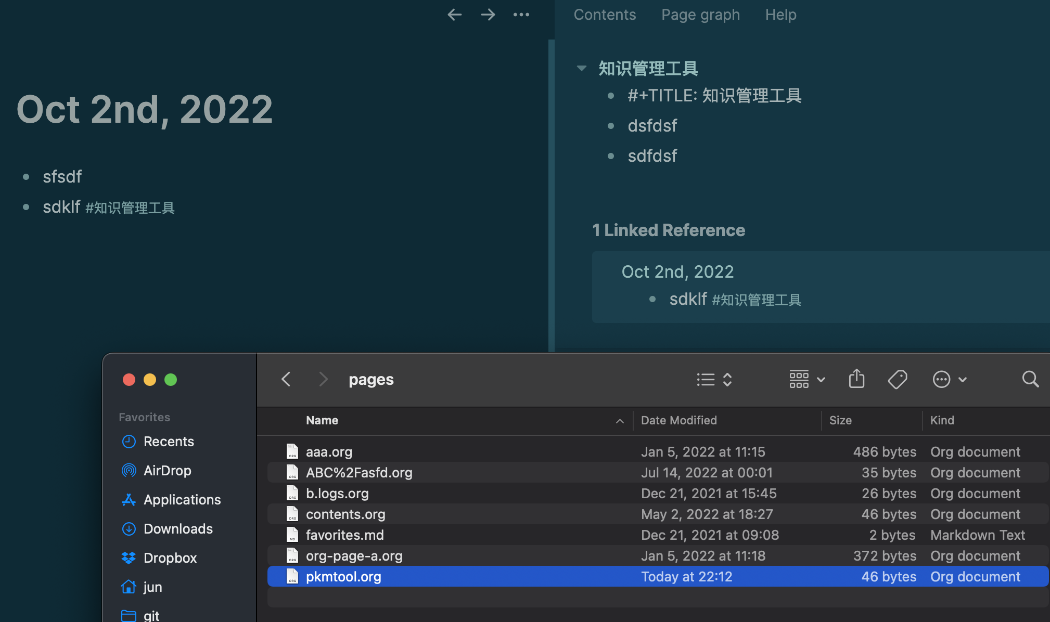Click the #知识管理工具 tag in the journal
The height and width of the screenshot is (622, 1050).
(130, 208)
